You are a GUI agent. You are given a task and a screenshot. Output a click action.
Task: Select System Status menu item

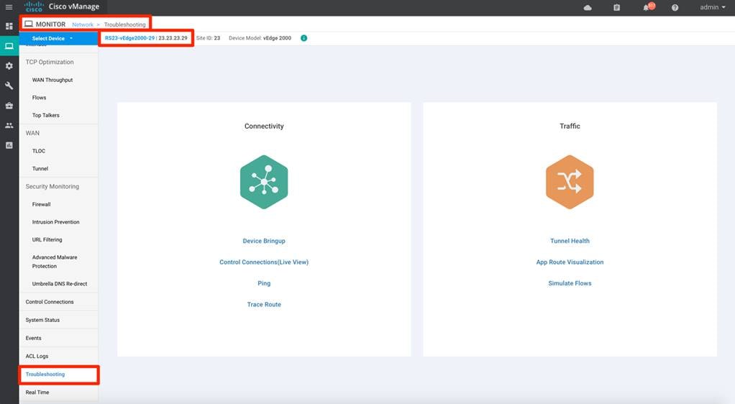[x=42, y=320]
